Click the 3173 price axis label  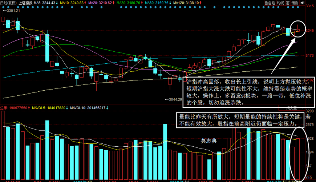(x=310, y=55)
